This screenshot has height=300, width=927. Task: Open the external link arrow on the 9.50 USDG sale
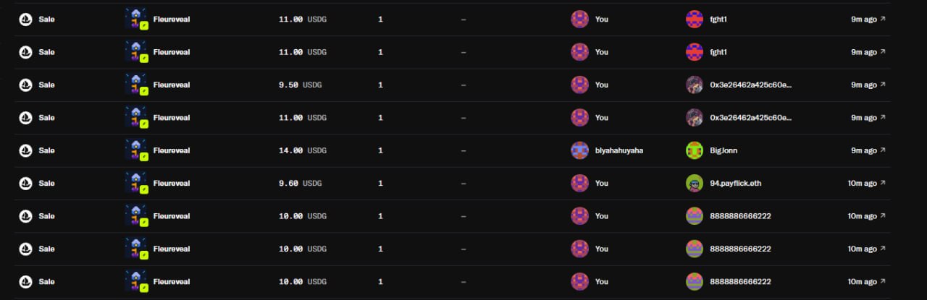(882, 85)
